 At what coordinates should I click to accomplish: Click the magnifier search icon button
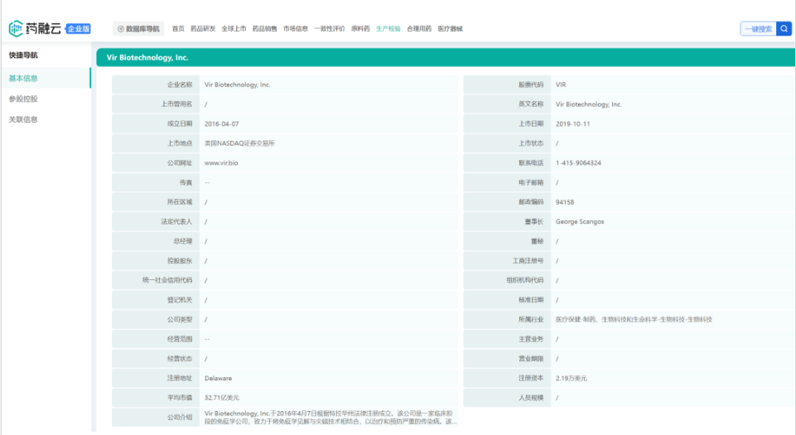[x=784, y=29]
